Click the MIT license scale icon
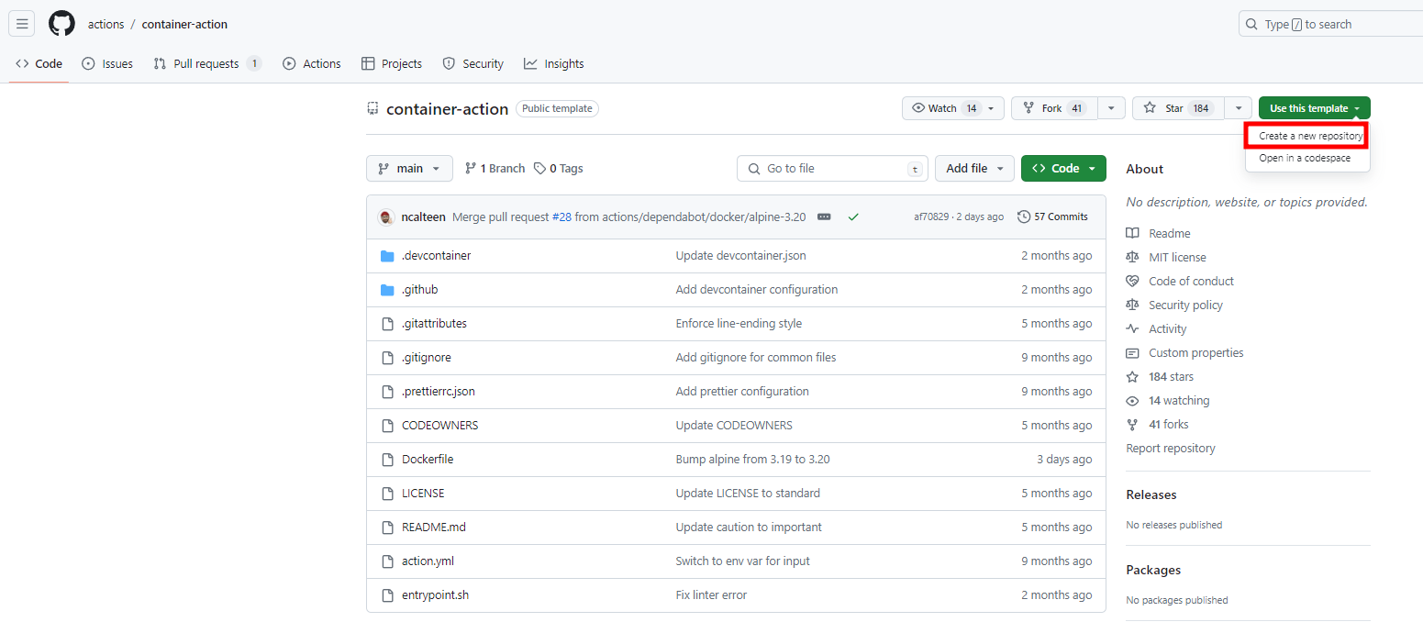The height and width of the screenshot is (622, 1423). [x=1133, y=258]
